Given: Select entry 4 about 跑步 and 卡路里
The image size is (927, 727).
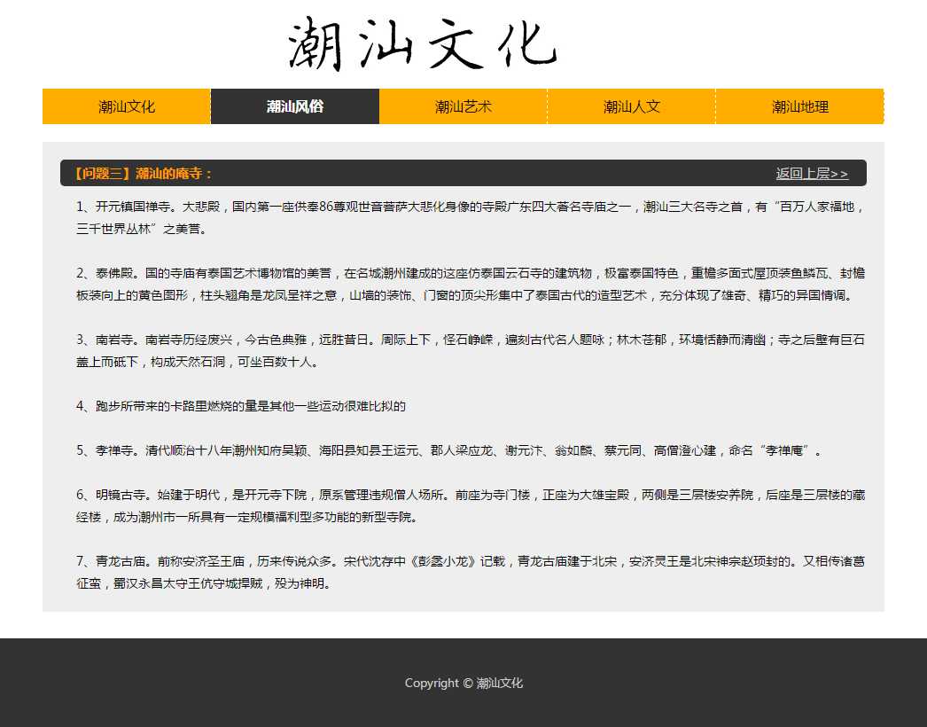Looking at the screenshot, I should [x=241, y=406].
